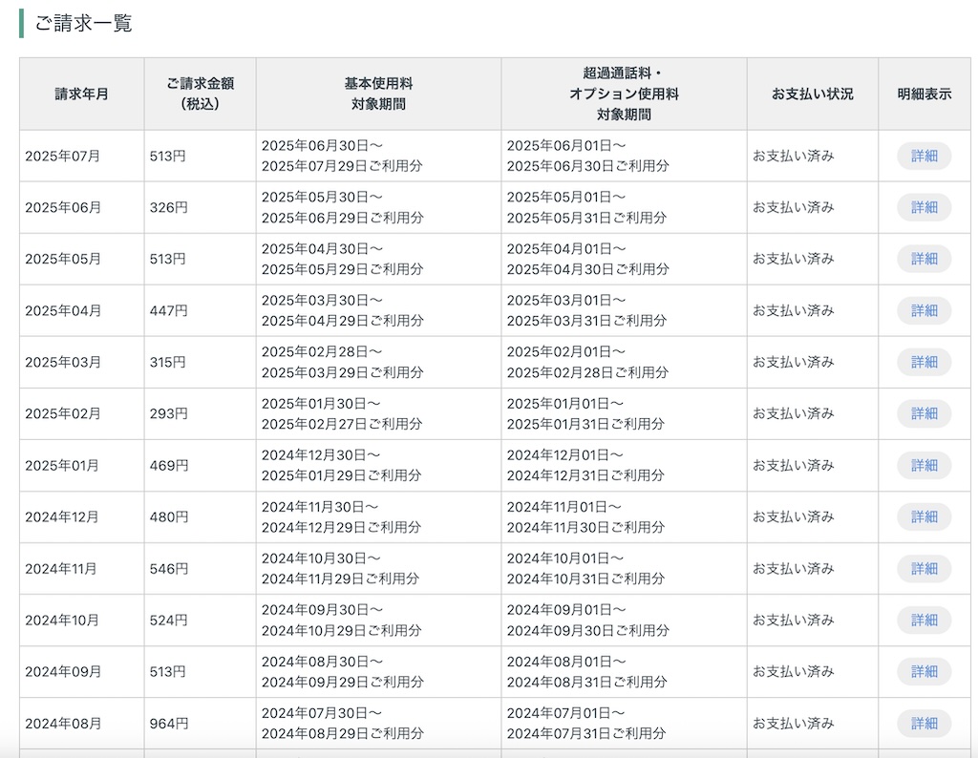Click the 基本使用料 対象期間 column header
This screenshot has width=978, height=758.
(x=378, y=95)
